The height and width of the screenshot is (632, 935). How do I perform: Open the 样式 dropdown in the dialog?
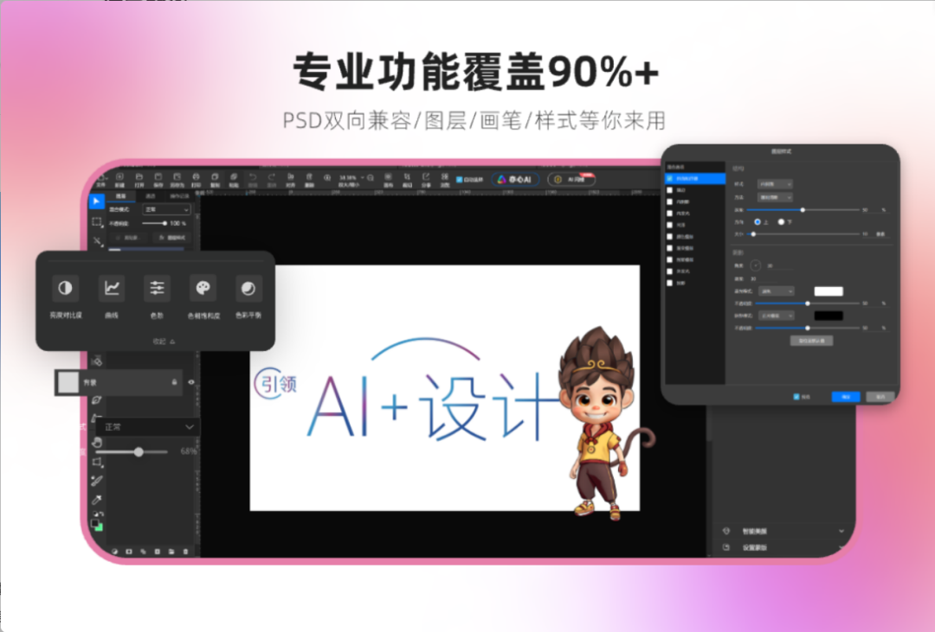point(775,184)
